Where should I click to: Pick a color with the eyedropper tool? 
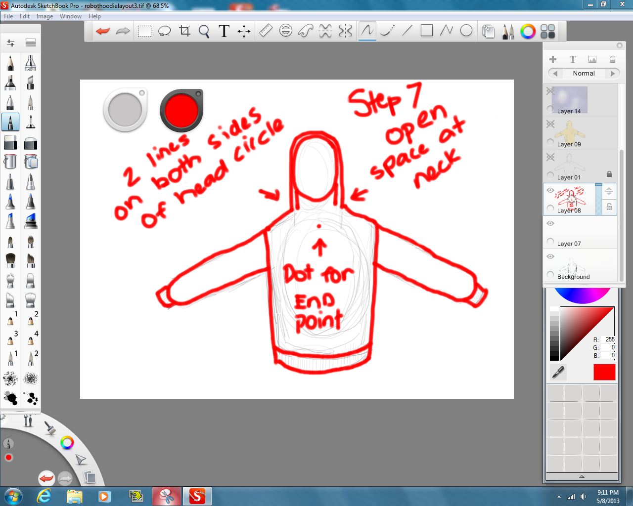558,372
